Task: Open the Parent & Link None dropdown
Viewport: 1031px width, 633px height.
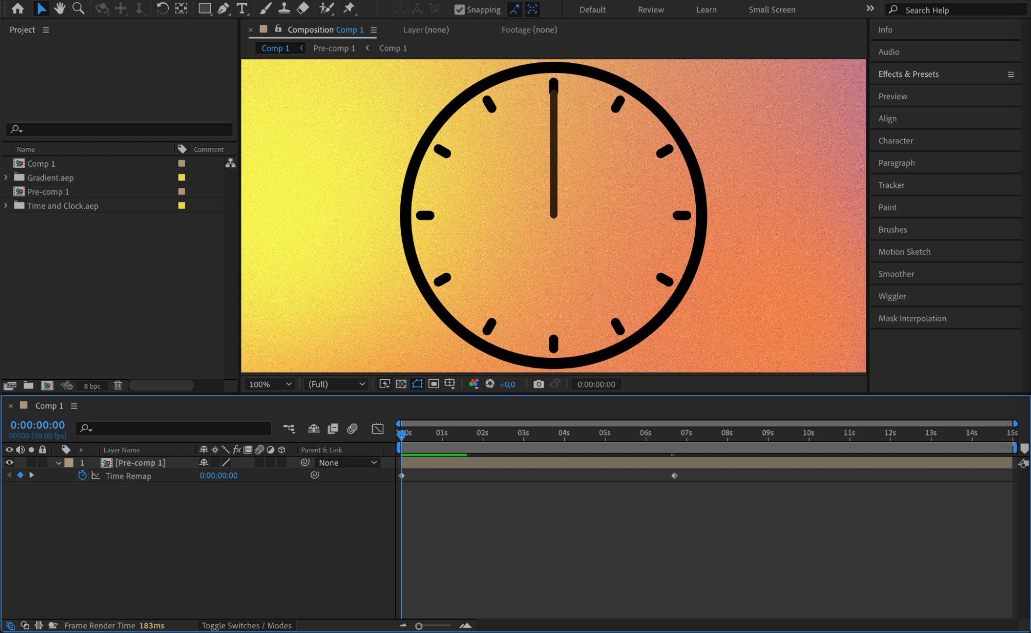Action: [x=347, y=463]
